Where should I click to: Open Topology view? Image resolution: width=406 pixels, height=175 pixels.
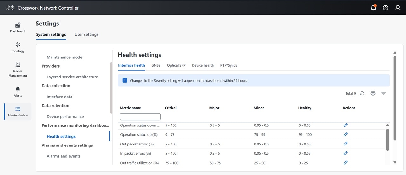pos(18,47)
